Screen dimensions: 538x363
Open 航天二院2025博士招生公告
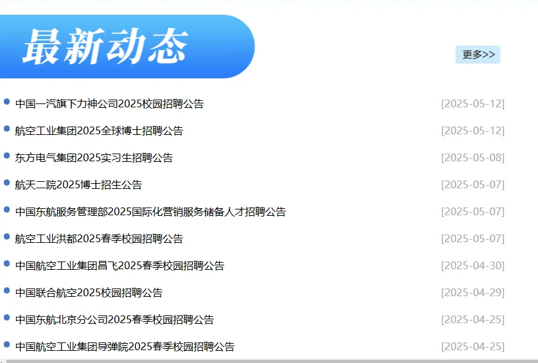point(78,185)
